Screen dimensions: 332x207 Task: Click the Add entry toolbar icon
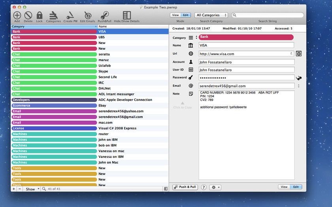[x=17, y=15]
